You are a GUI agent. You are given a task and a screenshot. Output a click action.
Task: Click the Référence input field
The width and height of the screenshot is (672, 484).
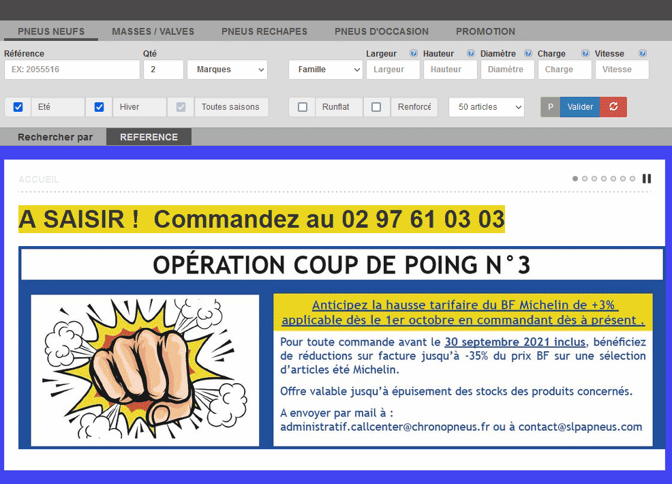tap(72, 70)
